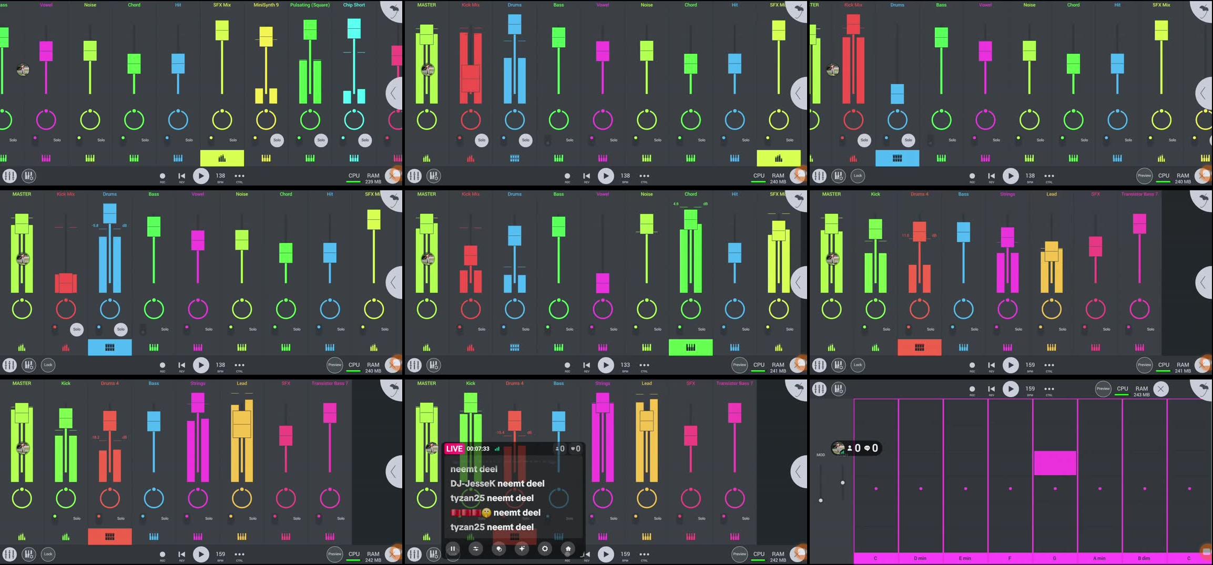Tap the sparkle effects icon in live toolbar

point(522,548)
